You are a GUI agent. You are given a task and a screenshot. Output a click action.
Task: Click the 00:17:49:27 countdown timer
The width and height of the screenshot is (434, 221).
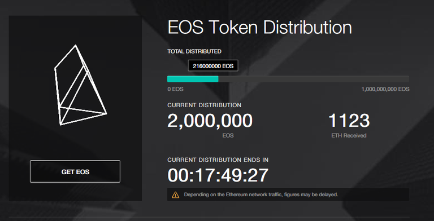(218, 175)
